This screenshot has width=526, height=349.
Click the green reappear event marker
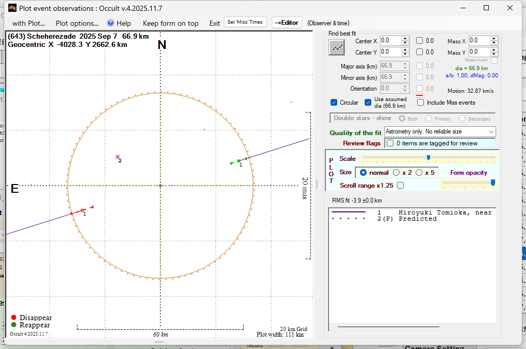[239, 161]
